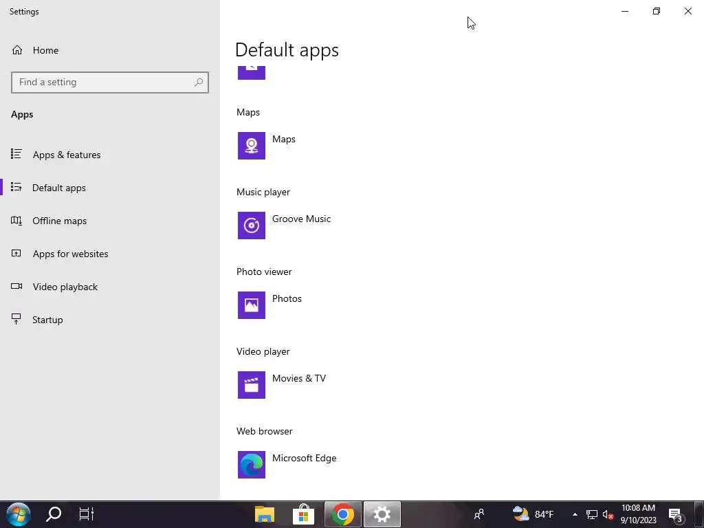The width and height of the screenshot is (704, 528).
Task: Click the search magnifier in Find a setting
Action: [x=199, y=82]
